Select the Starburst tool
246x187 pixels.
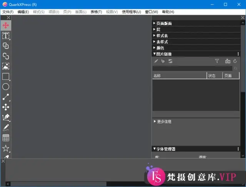tap(6, 148)
